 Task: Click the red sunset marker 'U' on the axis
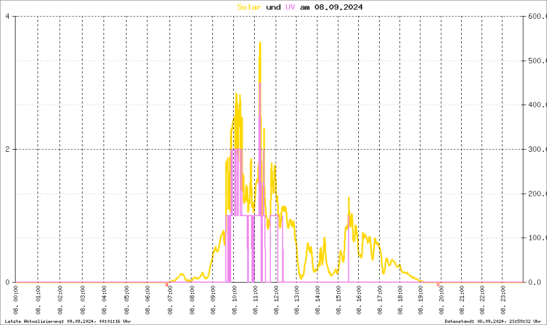pyautogui.click(x=438, y=285)
